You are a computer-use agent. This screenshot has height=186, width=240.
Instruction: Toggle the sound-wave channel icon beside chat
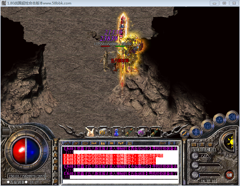click(x=56, y=148)
